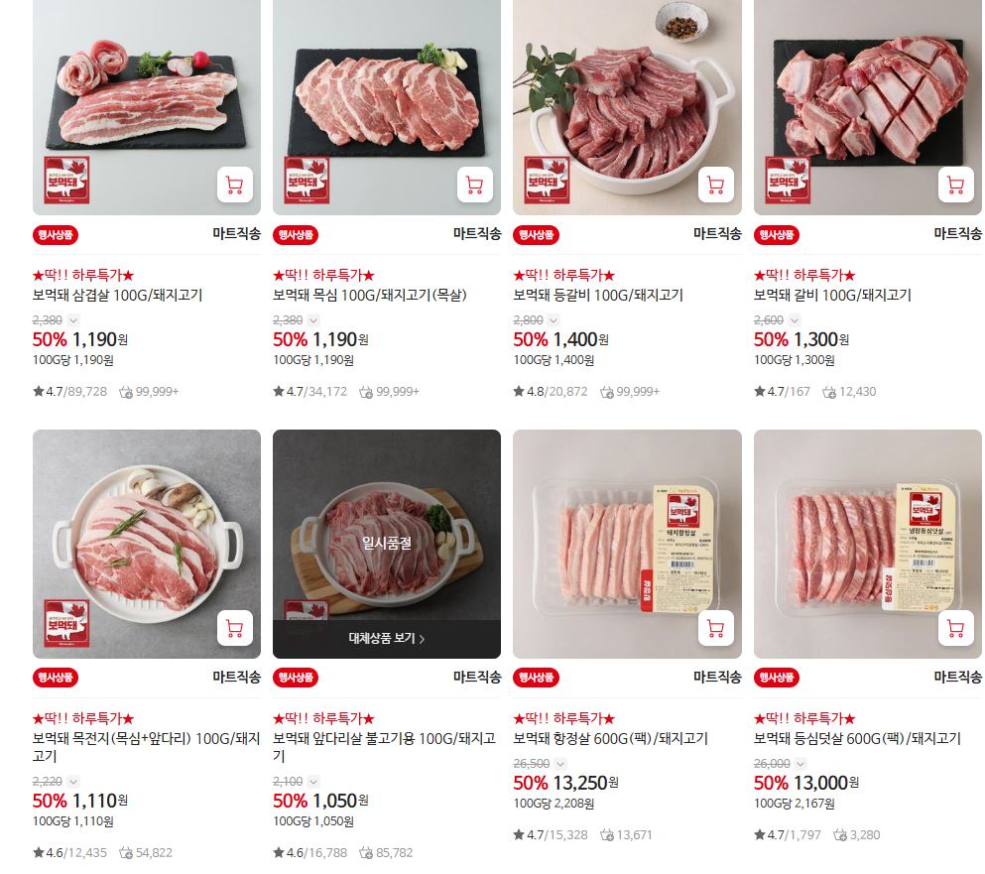The width and height of the screenshot is (985, 874).
Task: Add 보먹돼 항정살 600G pack to cart
Action: pyautogui.click(x=715, y=628)
